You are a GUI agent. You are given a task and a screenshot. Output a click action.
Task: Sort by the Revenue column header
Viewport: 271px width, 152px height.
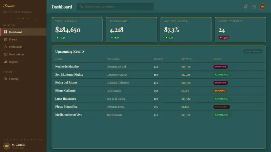click(186, 59)
